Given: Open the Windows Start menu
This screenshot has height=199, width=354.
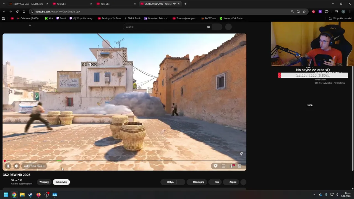Looking at the screenshot, I should click(6, 195).
